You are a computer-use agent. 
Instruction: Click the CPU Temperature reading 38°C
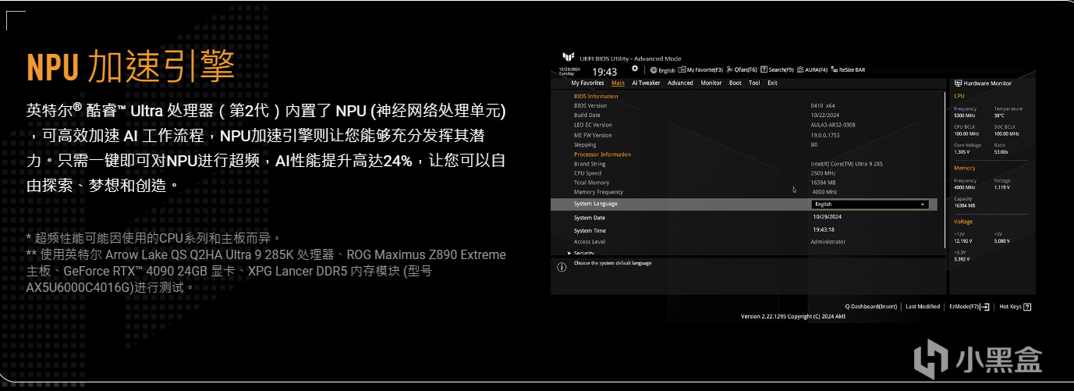999,116
